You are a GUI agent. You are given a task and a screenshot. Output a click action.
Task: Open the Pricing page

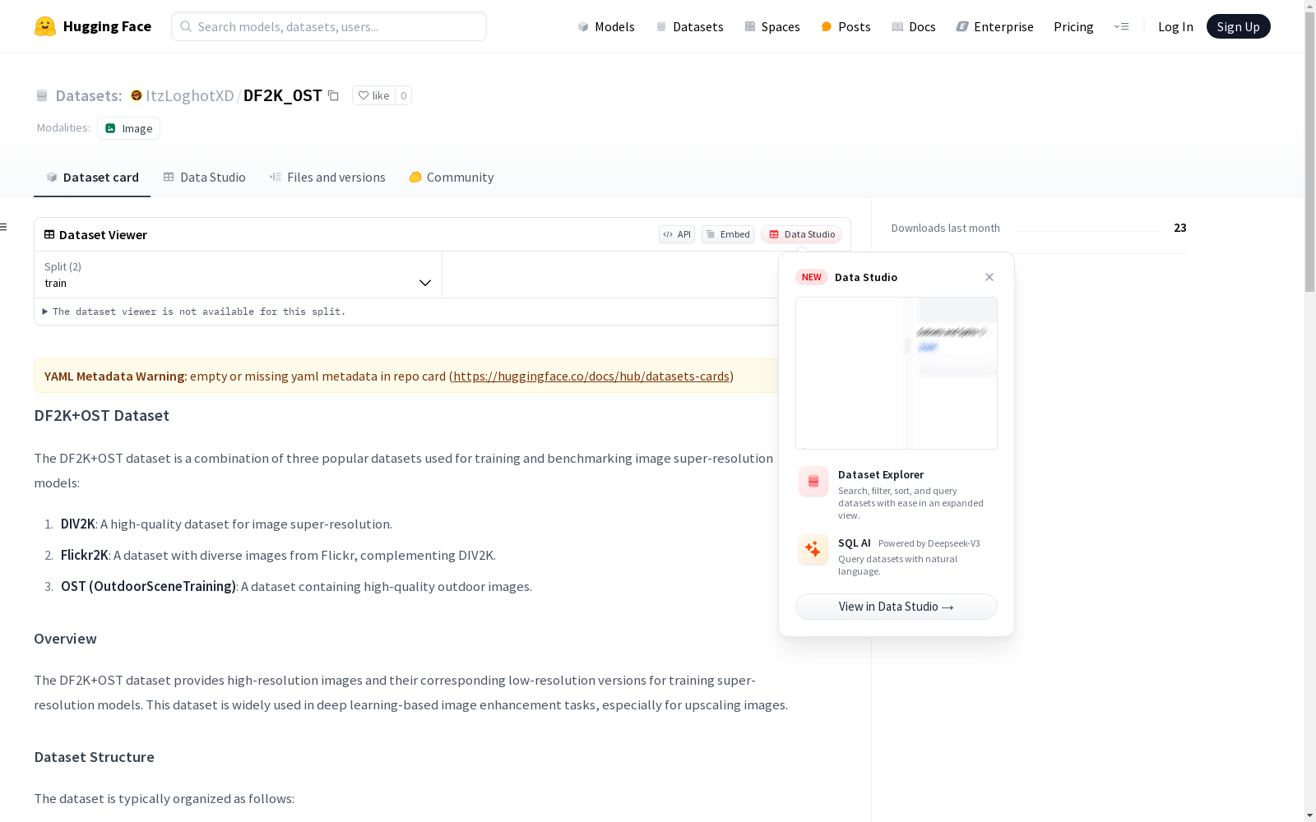pos(1073,26)
